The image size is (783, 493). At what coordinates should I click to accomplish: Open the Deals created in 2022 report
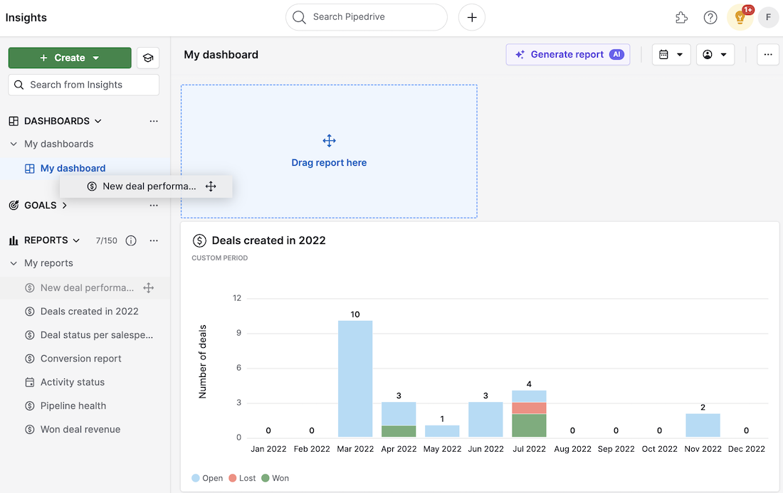[x=90, y=312]
